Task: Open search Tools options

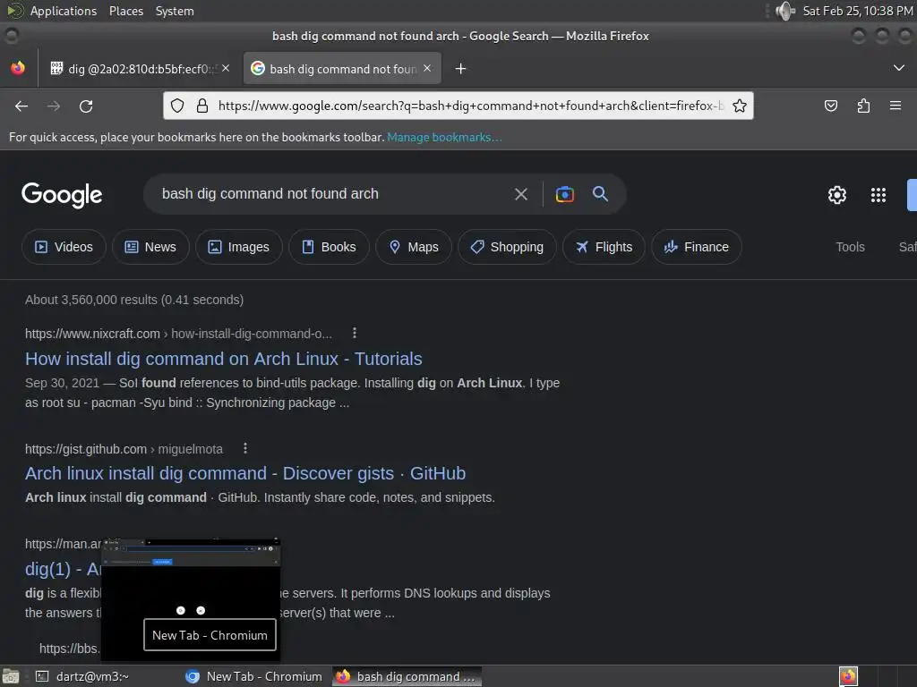Action: [x=851, y=247]
